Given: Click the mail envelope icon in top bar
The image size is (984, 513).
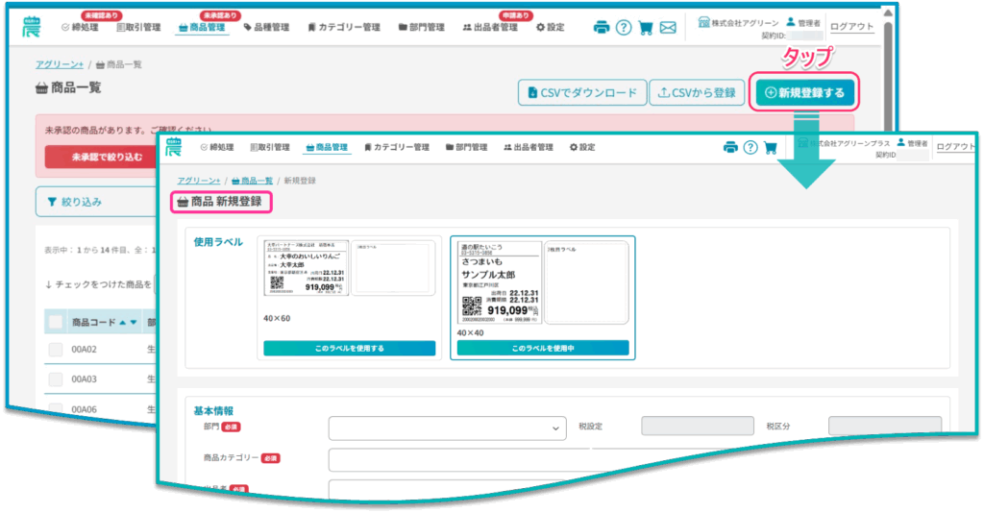Looking at the screenshot, I should [668, 27].
